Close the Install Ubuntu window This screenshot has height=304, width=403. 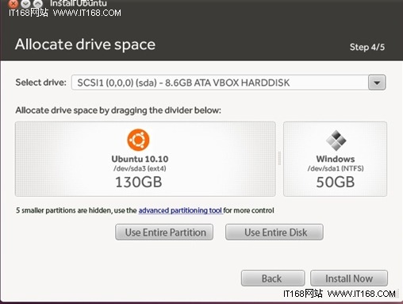(x=13, y=3)
